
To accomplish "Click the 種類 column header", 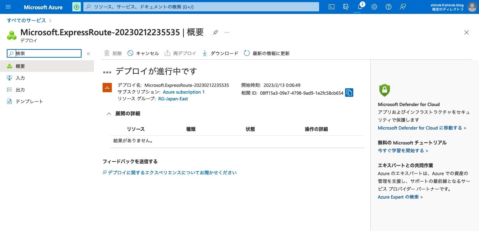I will pyautogui.click(x=191, y=129).
